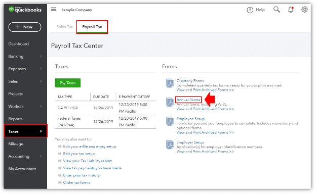The image size is (316, 194).
Task: Click the Employer Setup PDF icon
Action: point(170,144)
